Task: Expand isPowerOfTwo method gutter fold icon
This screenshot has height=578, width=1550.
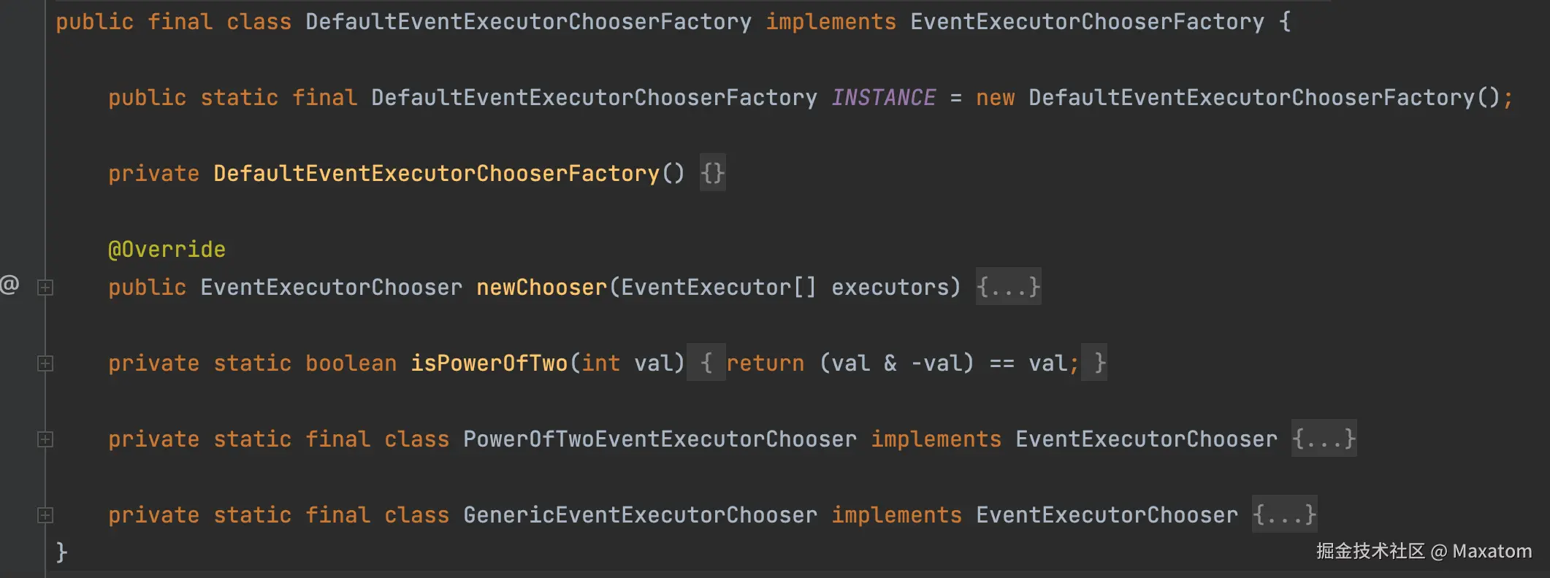Action: tap(45, 363)
